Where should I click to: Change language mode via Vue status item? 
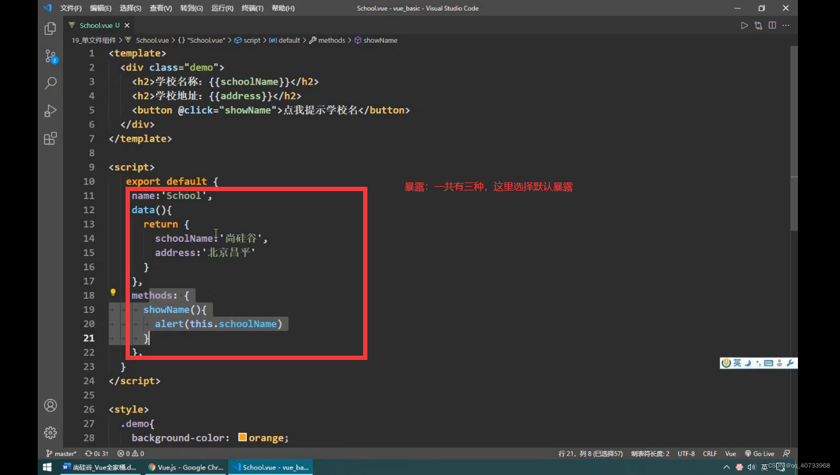tap(731, 453)
